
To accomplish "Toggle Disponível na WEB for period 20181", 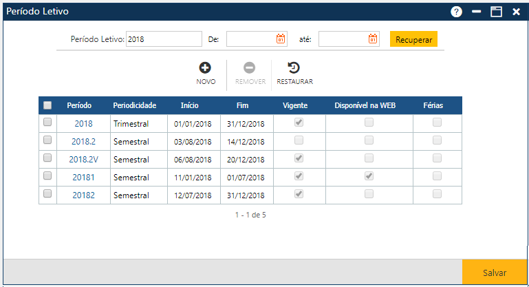I will (369, 176).
